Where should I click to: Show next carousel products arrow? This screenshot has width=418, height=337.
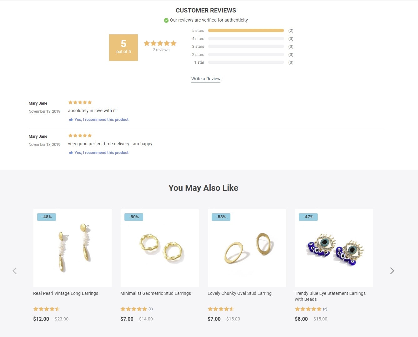[x=392, y=271]
